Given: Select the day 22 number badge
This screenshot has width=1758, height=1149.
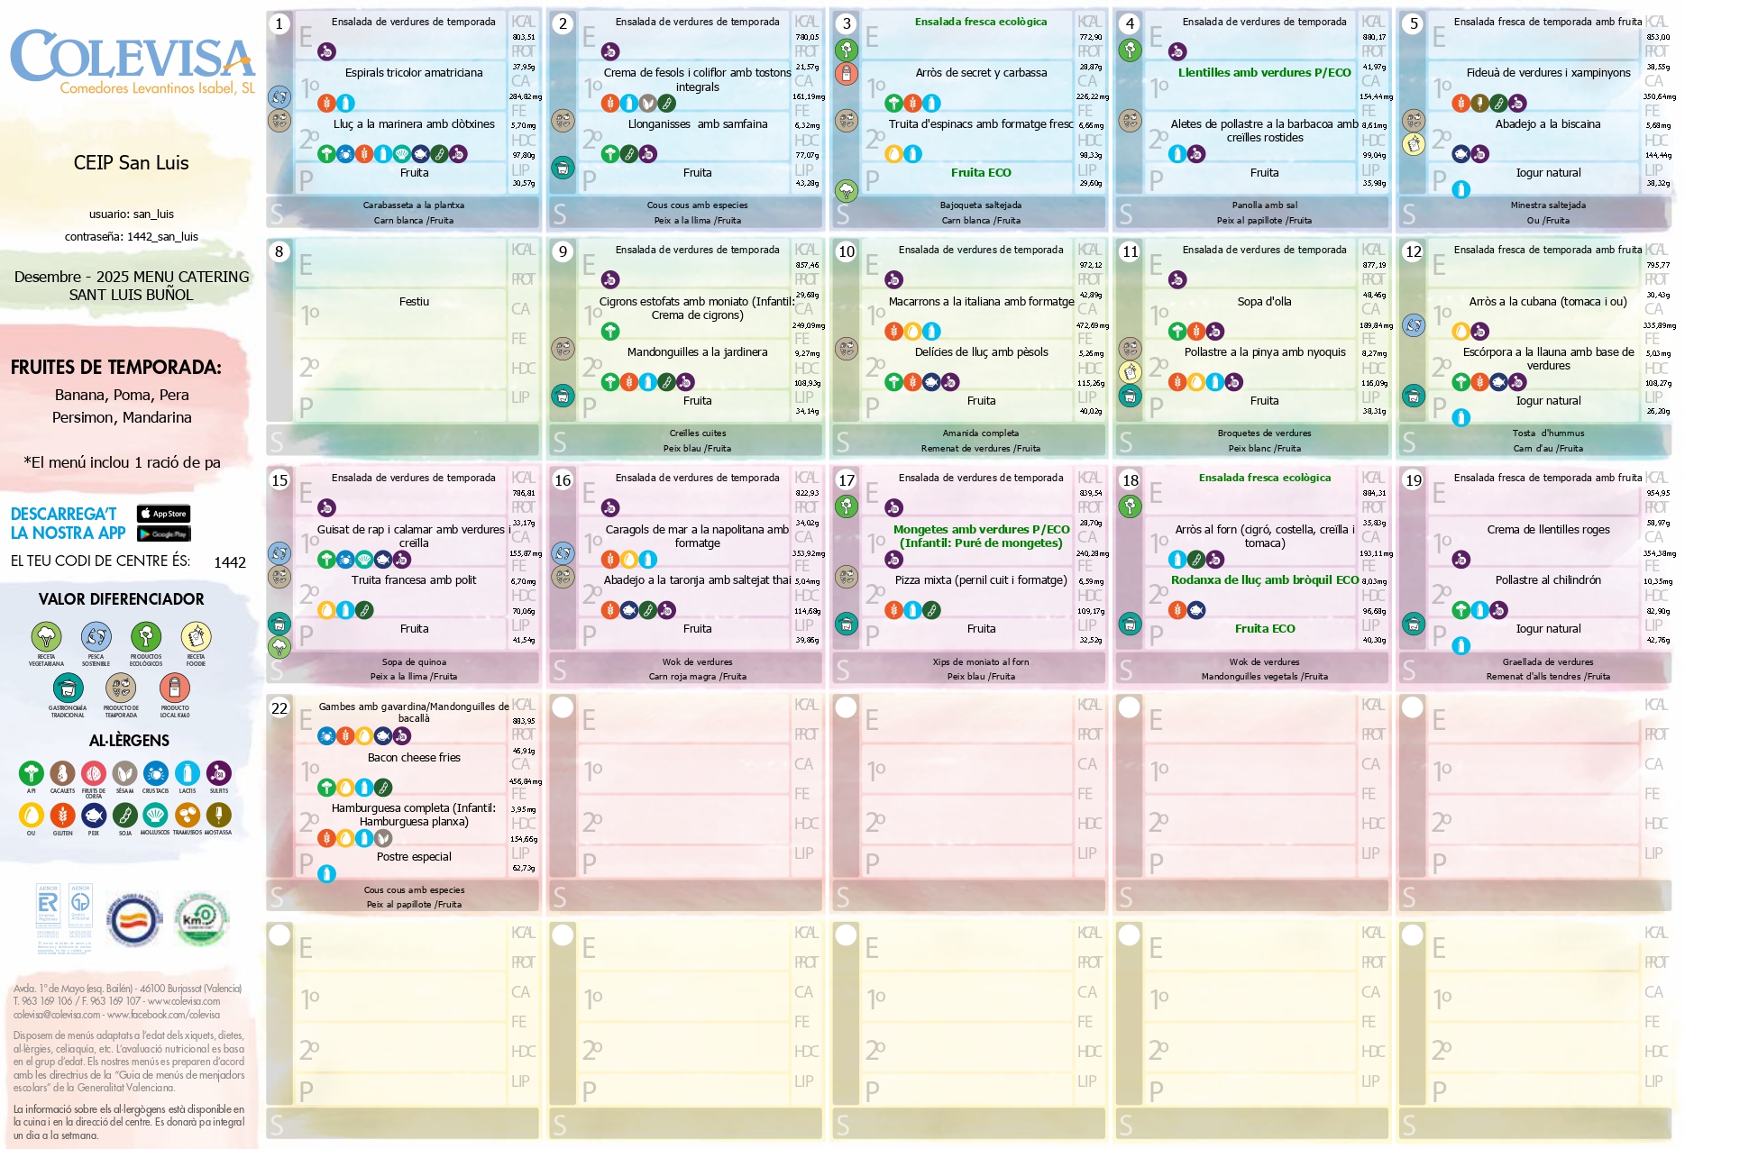Looking at the screenshot, I should [x=279, y=708].
